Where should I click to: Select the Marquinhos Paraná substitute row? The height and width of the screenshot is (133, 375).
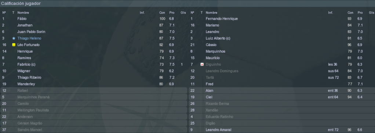94,97
